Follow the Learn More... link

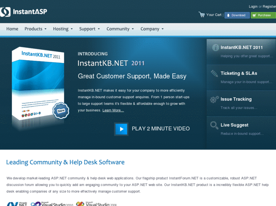[x=113, y=110]
